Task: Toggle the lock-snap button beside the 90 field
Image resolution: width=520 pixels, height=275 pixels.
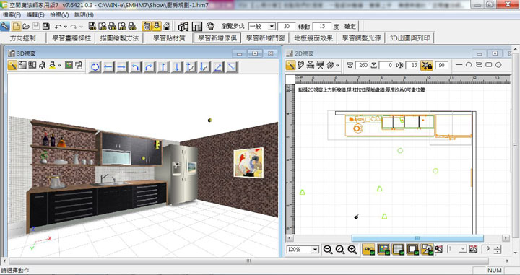Action: click(427, 65)
